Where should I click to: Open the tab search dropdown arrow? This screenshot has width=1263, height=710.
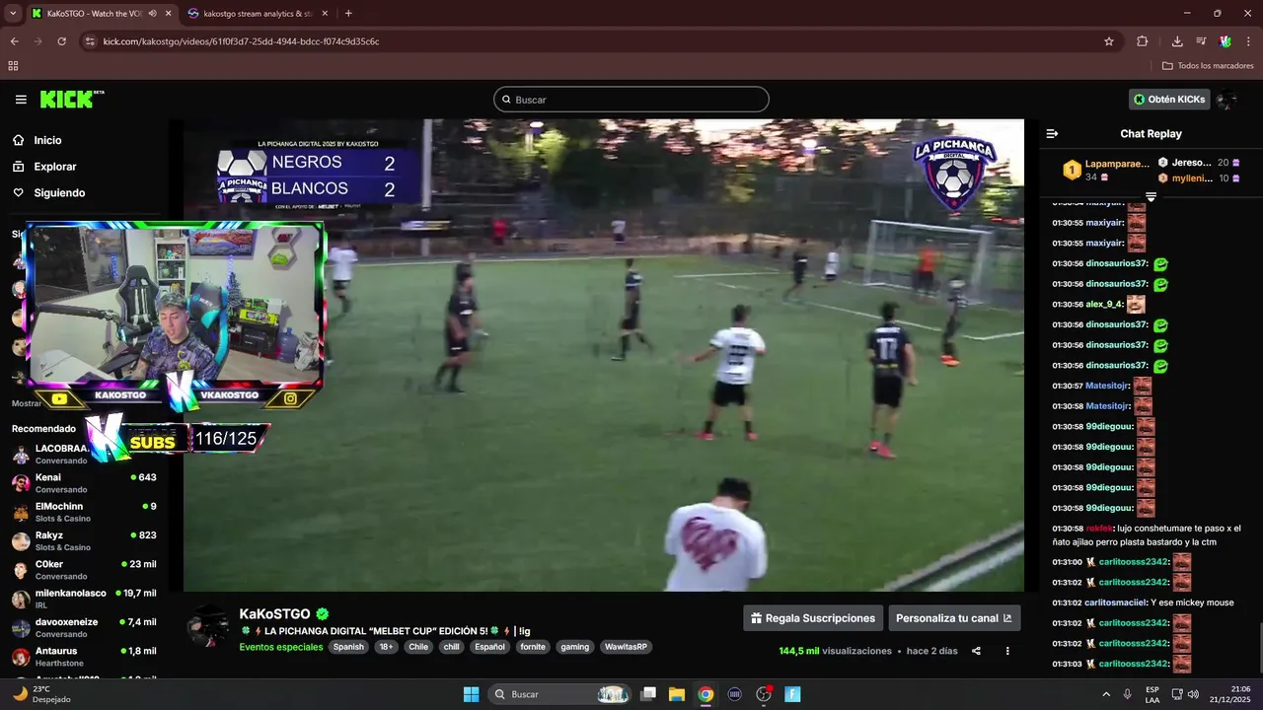tap(13, 14)
